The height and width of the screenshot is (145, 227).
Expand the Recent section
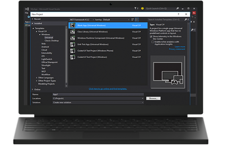pos(33,19)
